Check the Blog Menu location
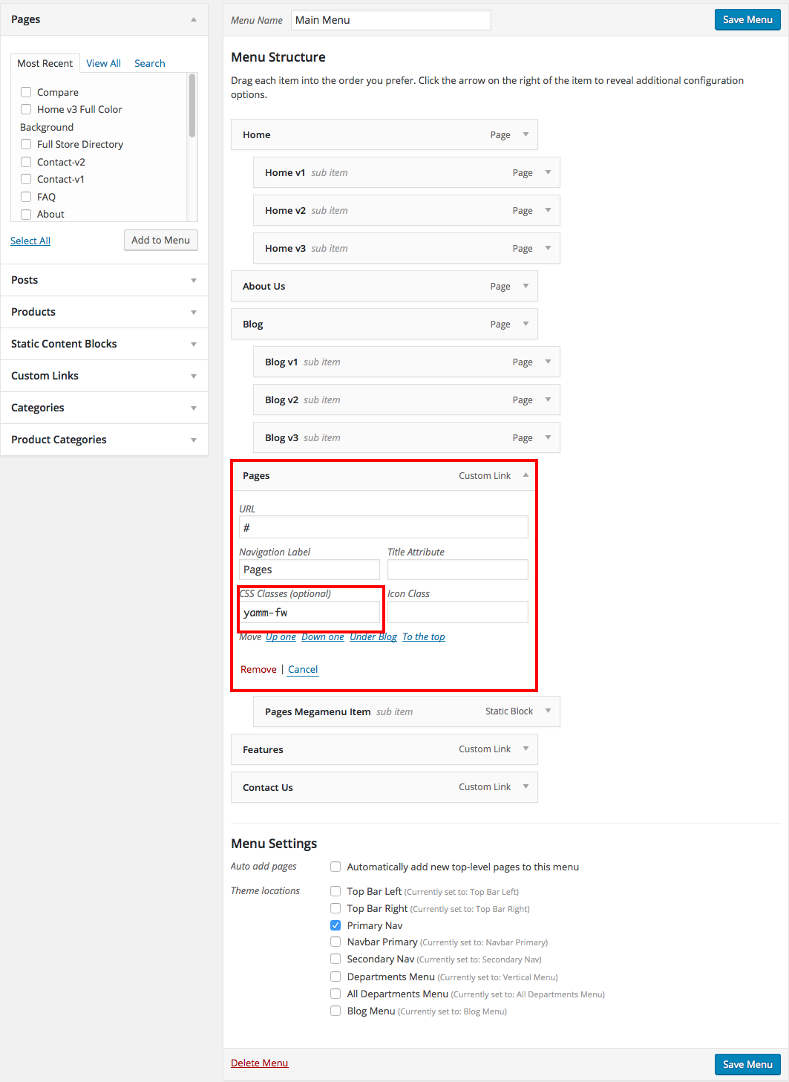This screenshot has height=1082, width=789. click(x=335, y=1011)
